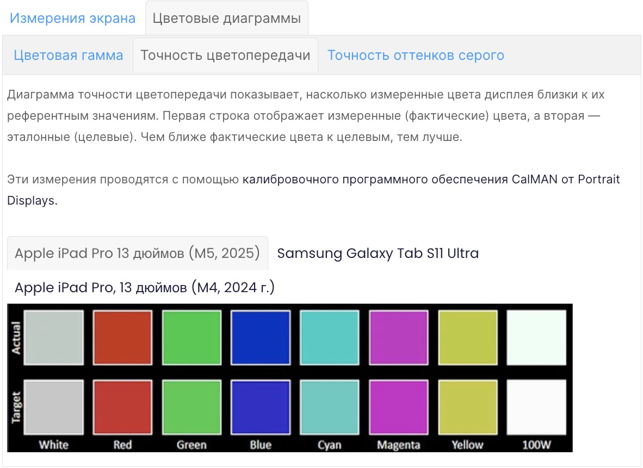Screen dimensions: 643x468
Task: Open the Цветовая гамма sub-tab
Action: click(69, 56)
